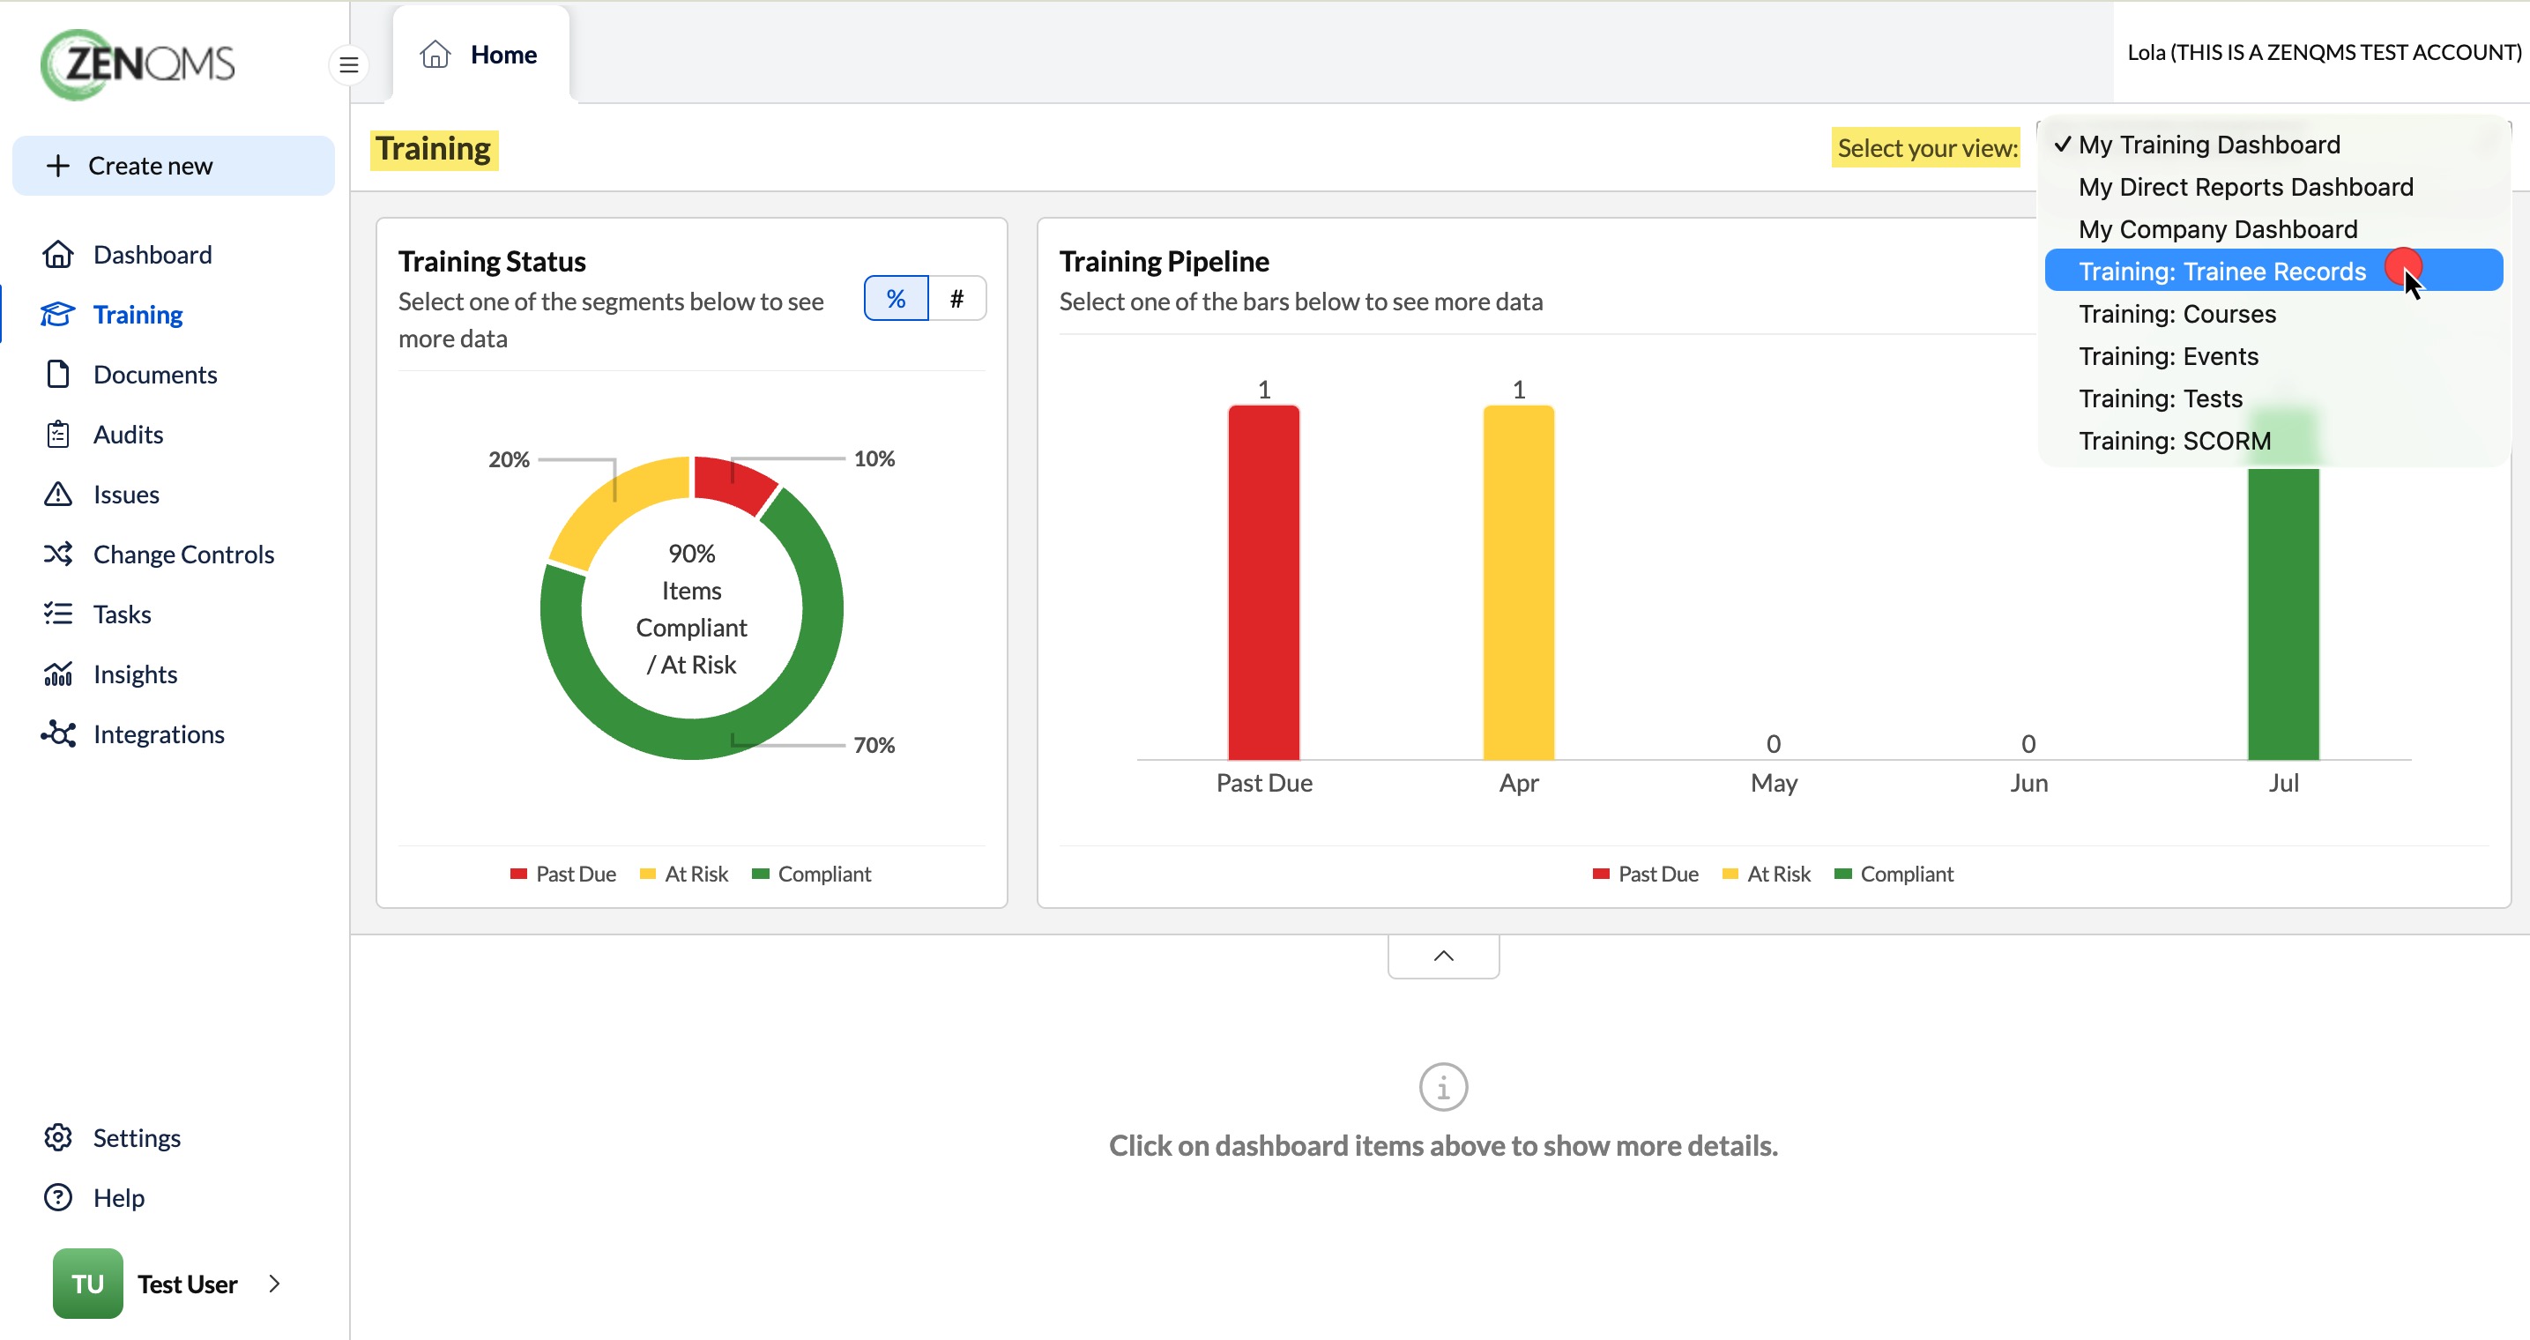Click the Insights chart icon
This screenshot has height=1340, width=2530.
coord(58,674)
